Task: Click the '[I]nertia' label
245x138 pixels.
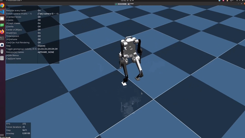Action: pyautogui.click(x=10, y=27)
